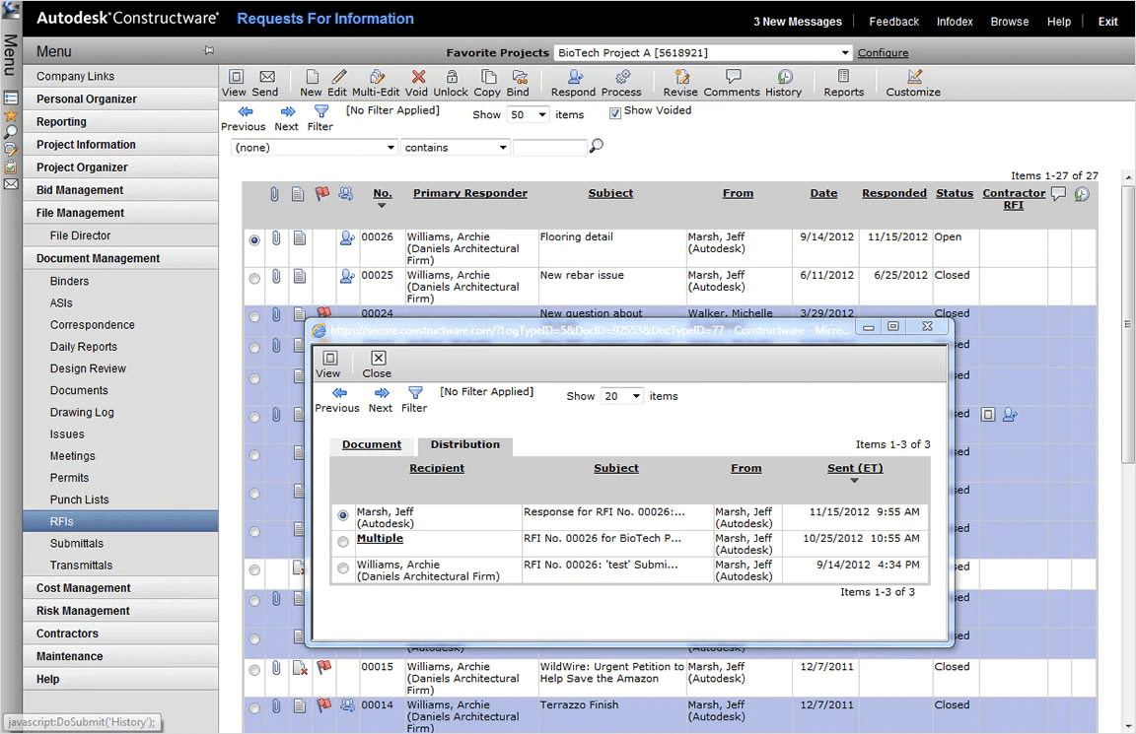The width and height of the screenshot is (1136, 734).
Task: Click the Infodex link in header
Action: (x=955, y=22)
